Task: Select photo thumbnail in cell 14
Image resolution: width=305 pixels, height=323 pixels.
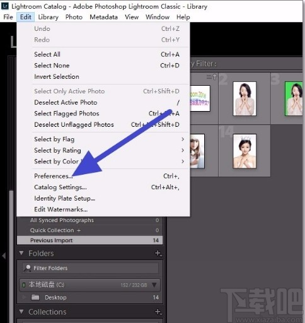Action: coord(245,151)
